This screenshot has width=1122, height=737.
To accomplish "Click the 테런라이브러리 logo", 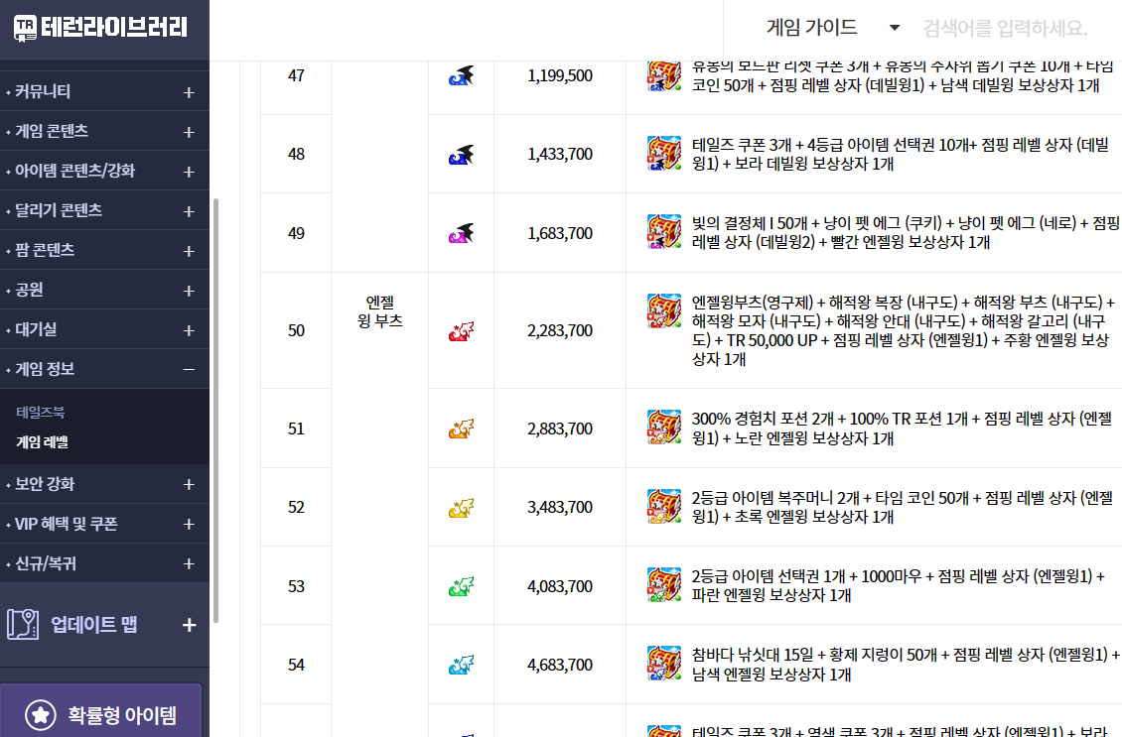I will (x=100, y=28).
